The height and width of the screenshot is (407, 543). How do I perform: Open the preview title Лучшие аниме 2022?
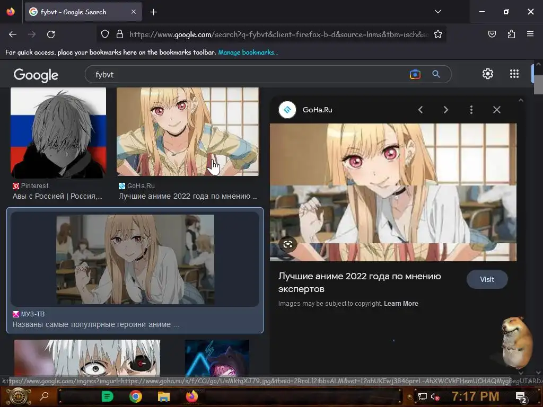360,282
